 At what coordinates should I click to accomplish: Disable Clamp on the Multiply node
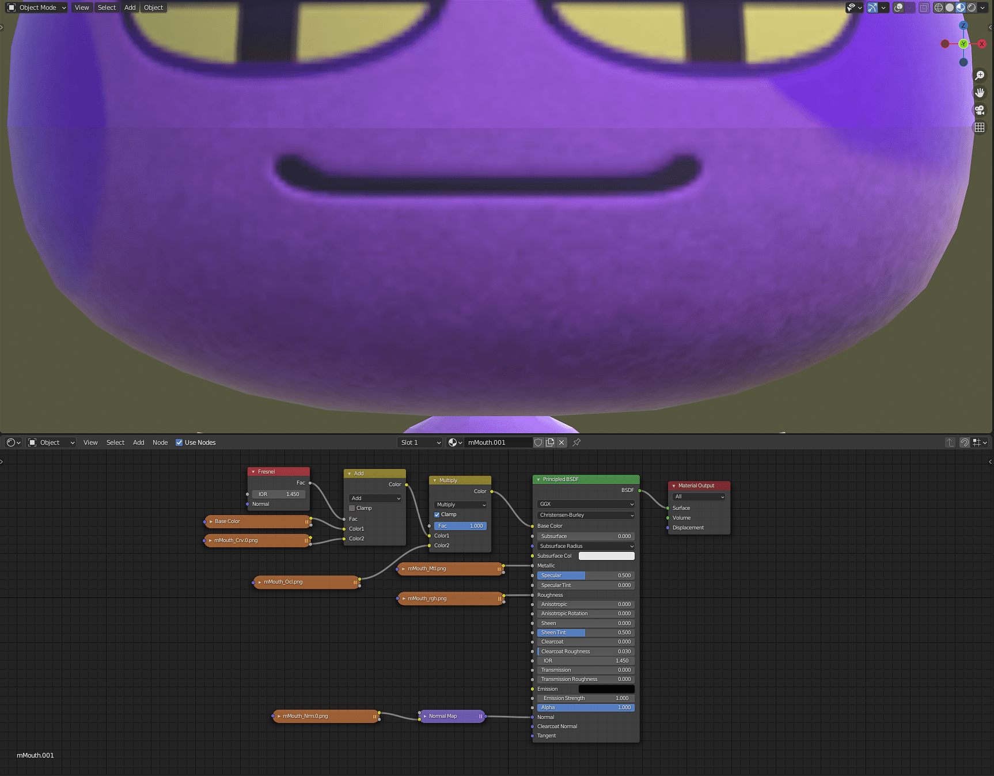click(x=437, y=514)
